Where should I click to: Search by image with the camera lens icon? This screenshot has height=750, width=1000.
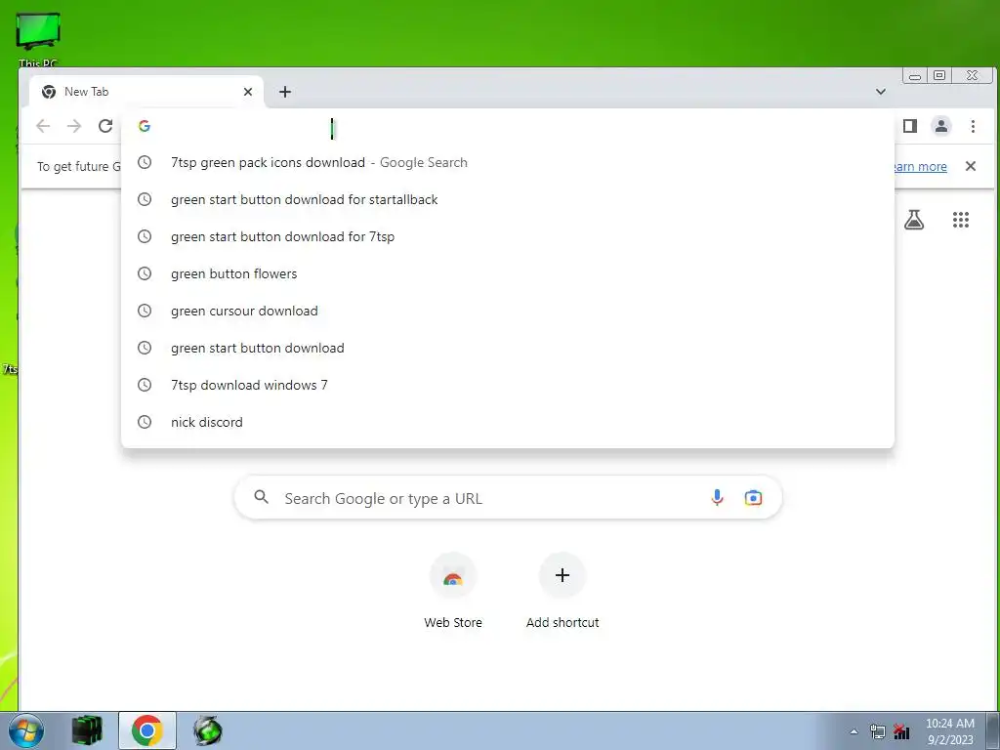tap(753, 497)
